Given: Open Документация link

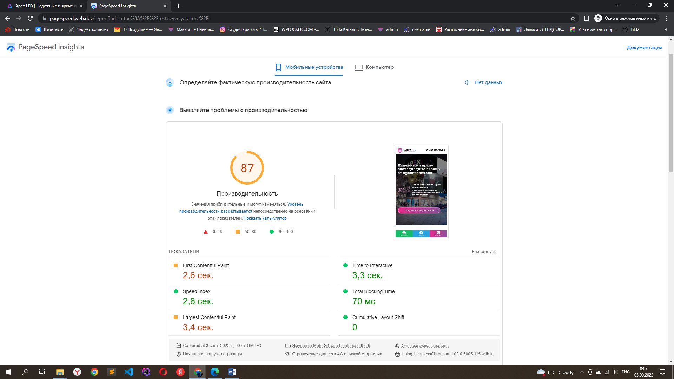Looking at the screenshot, I should point(645,47).
